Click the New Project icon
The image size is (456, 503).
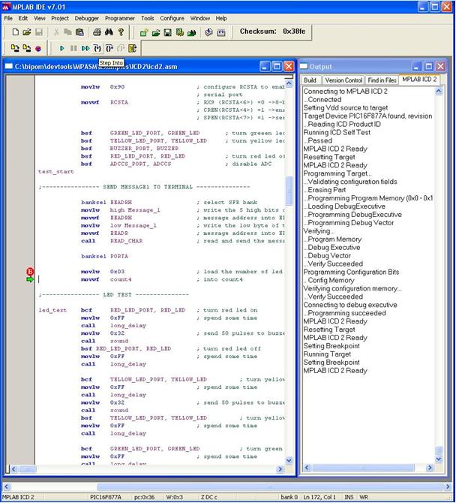(x=144, y=32)
